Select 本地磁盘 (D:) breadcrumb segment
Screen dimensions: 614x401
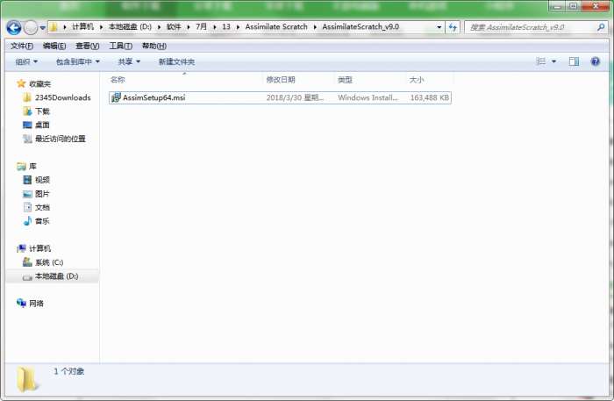pos(130,26)
